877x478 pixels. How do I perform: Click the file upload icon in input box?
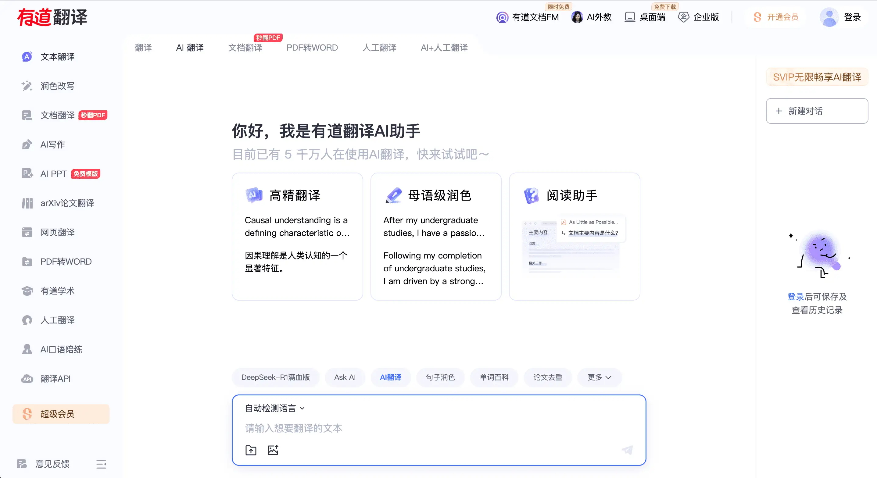(251, 450)
